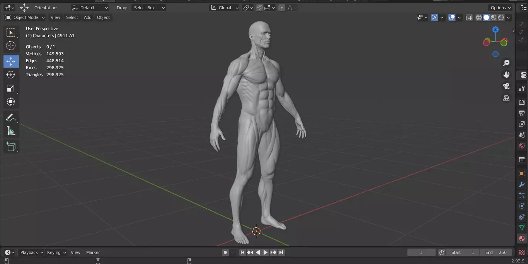The width and height of the screenshot is (528, 264).
Task: Toggle the camera view icon
Action: coord(506,86)
